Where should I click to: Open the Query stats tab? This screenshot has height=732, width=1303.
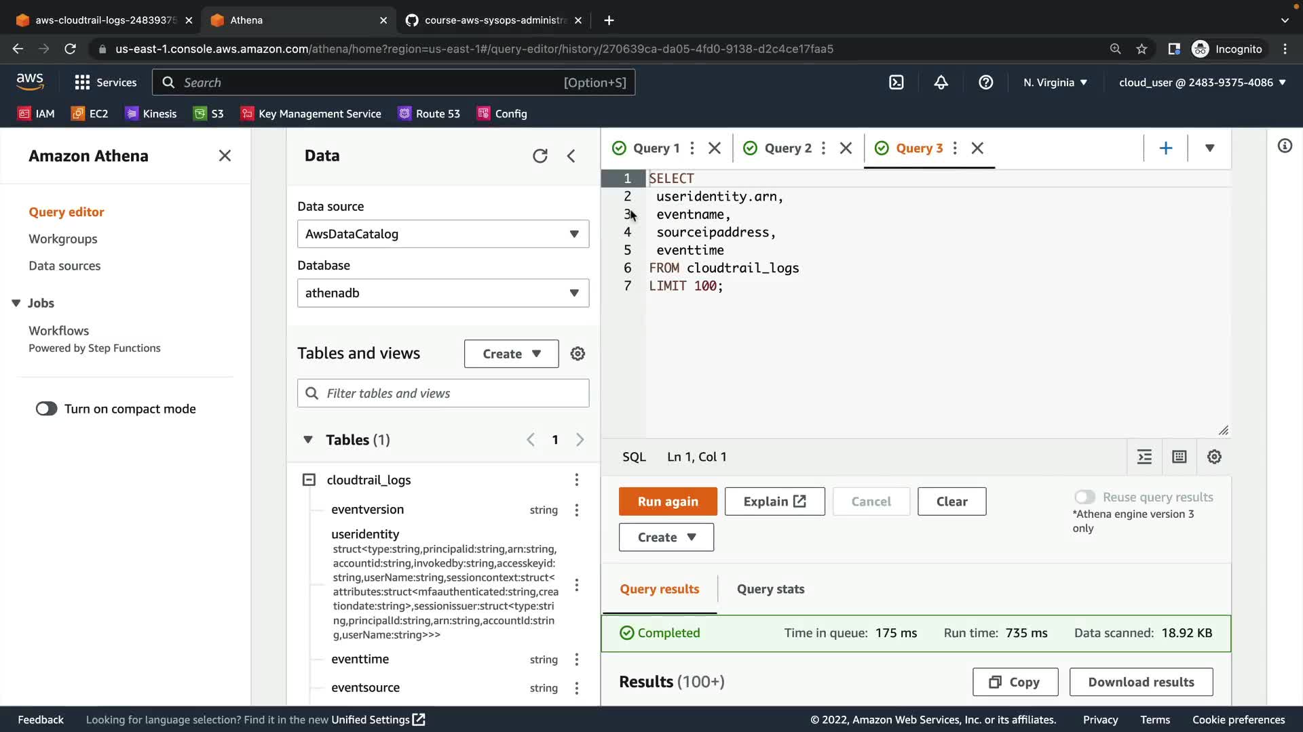pos(770,589)
